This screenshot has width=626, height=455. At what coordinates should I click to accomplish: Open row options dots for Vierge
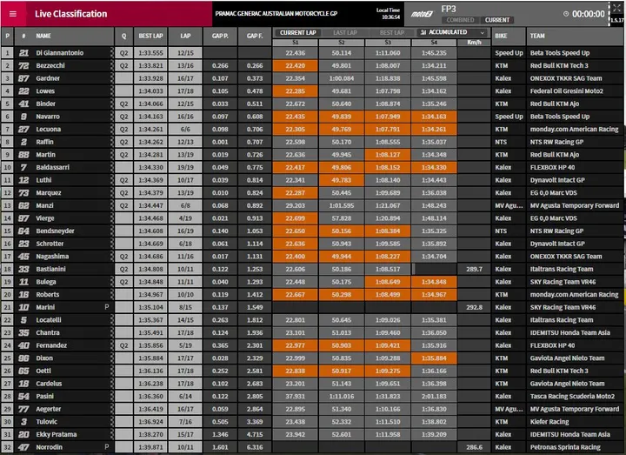click(x=111, y=218)
